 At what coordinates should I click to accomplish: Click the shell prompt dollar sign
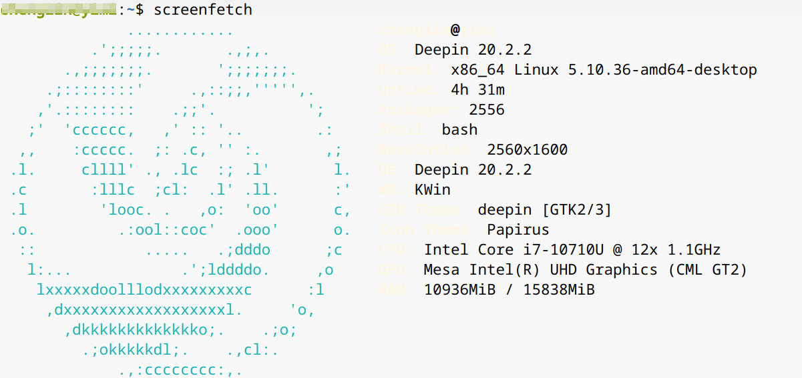tap(139, 10)
